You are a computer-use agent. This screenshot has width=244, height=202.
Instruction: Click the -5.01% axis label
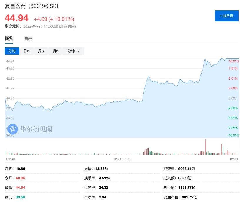point(233,118)
